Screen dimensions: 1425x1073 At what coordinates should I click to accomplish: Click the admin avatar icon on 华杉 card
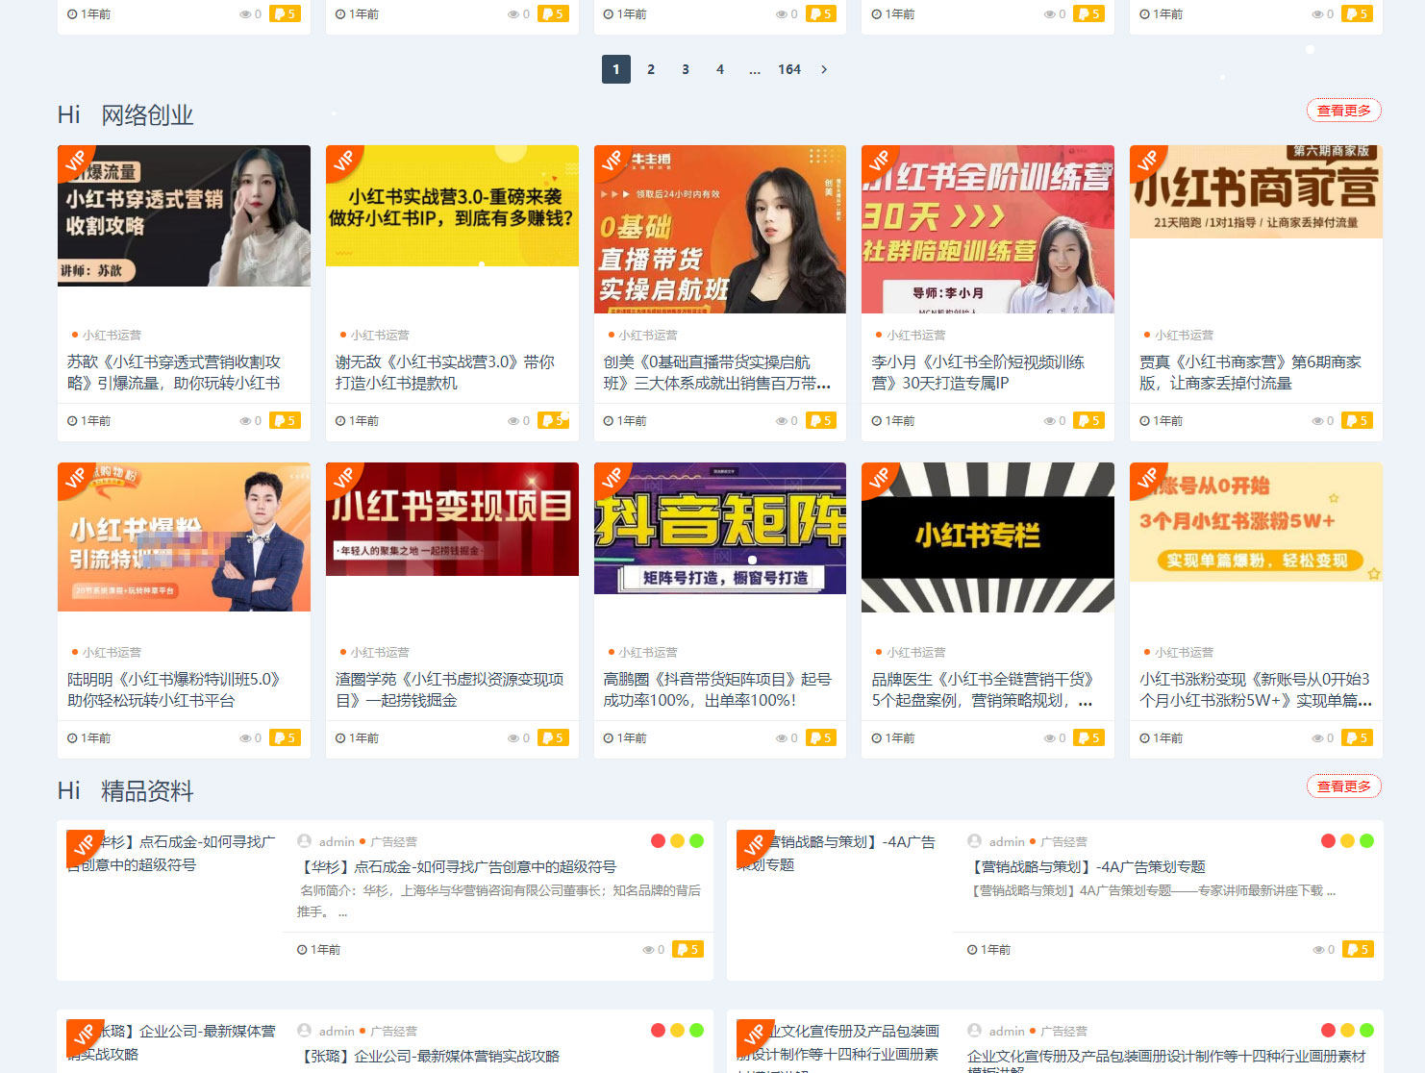[302, 840]
